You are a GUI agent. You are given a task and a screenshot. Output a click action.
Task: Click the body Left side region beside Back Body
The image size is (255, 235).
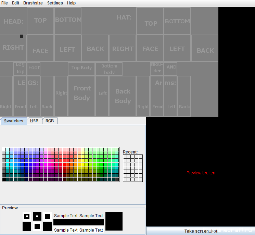click(x=102, y=96)
